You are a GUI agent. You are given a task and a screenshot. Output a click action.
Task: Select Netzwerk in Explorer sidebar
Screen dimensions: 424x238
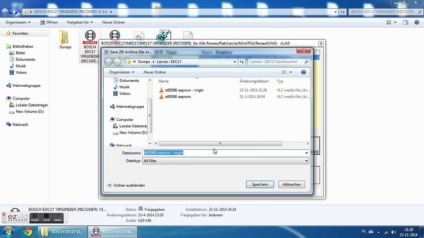tap(17, 125)
